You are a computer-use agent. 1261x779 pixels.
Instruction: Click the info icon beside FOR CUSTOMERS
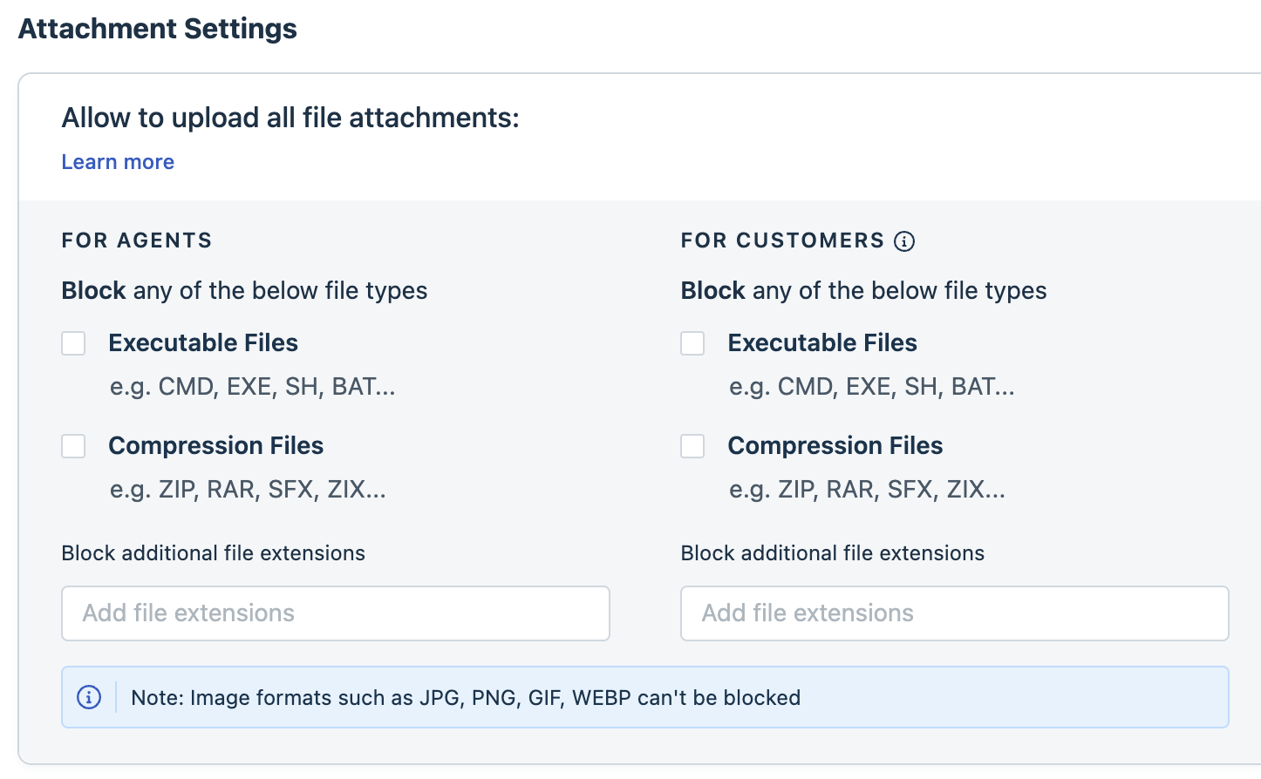pyautogui.click(x=904, y=241)
